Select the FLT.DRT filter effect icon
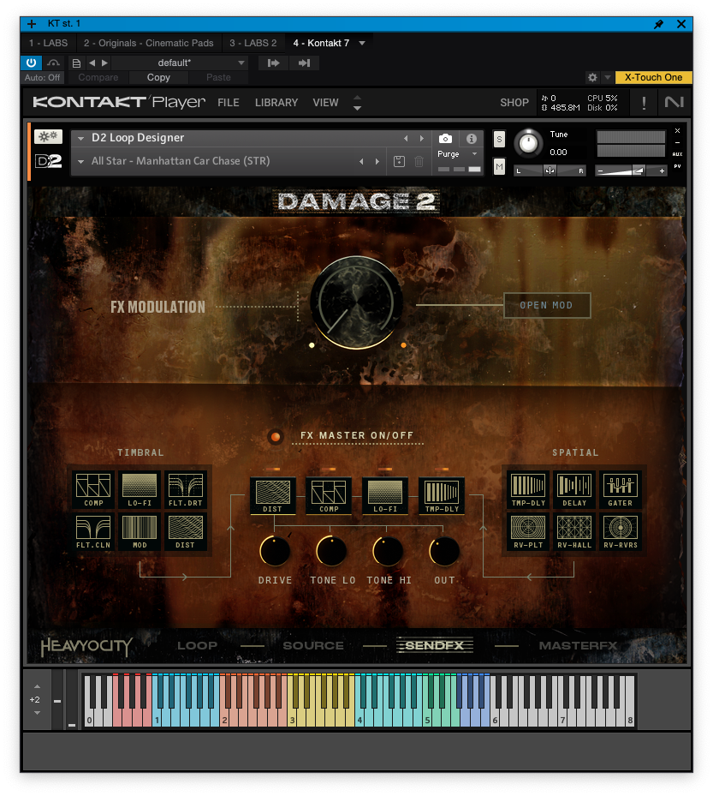The width and height of the screenshot is (713, 796). pos(185,489)
